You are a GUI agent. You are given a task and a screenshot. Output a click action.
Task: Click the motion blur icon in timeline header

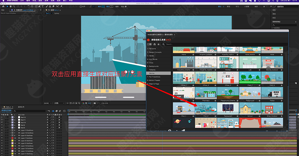[x=60, y=111]
